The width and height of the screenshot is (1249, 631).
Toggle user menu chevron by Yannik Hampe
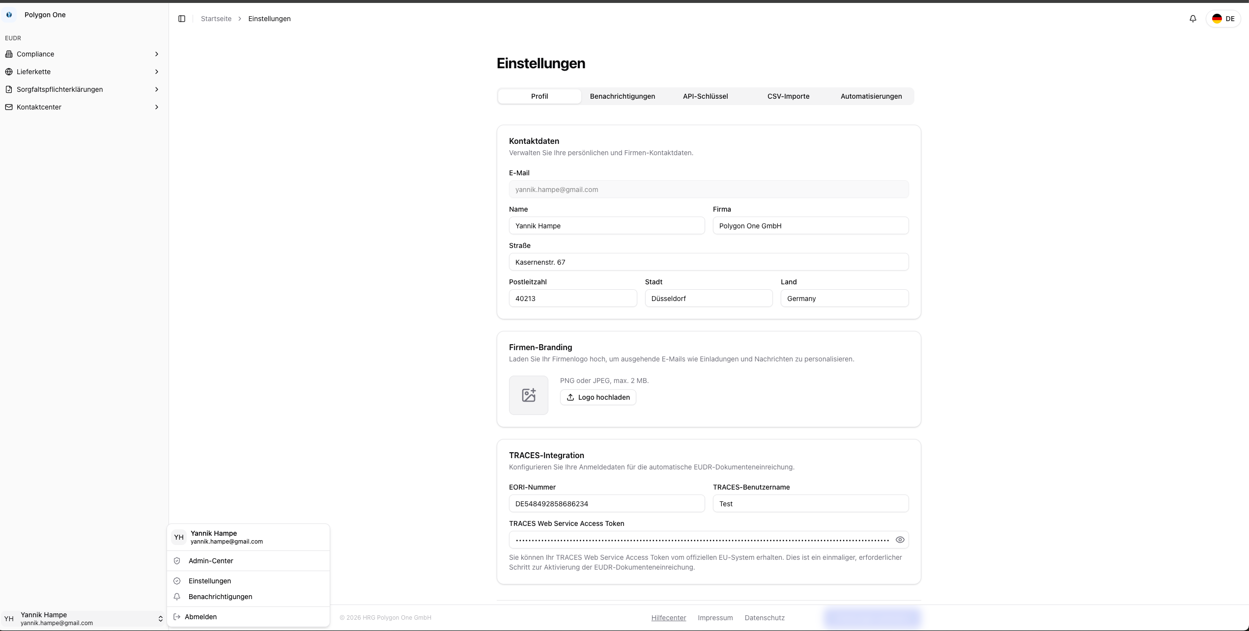point(160,619)
